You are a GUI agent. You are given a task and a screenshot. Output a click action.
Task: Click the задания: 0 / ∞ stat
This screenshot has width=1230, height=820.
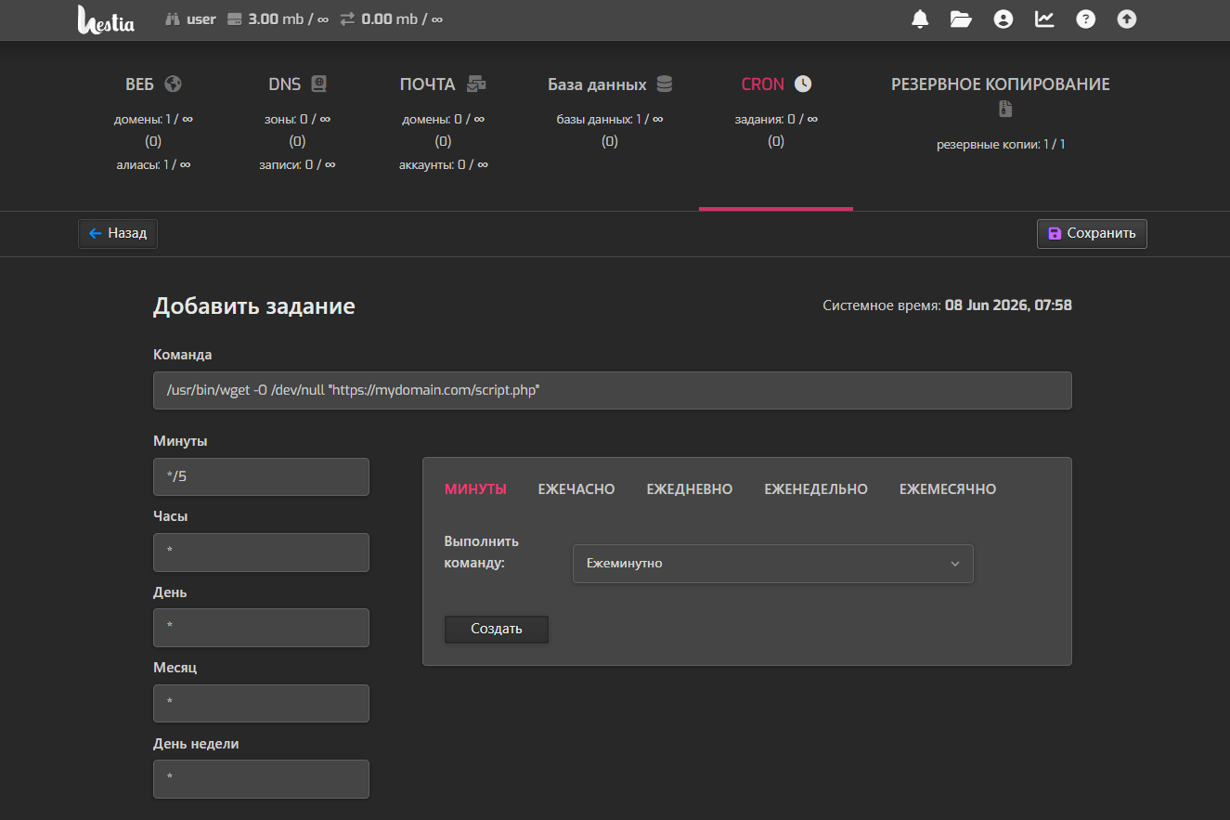click(776, 119)
